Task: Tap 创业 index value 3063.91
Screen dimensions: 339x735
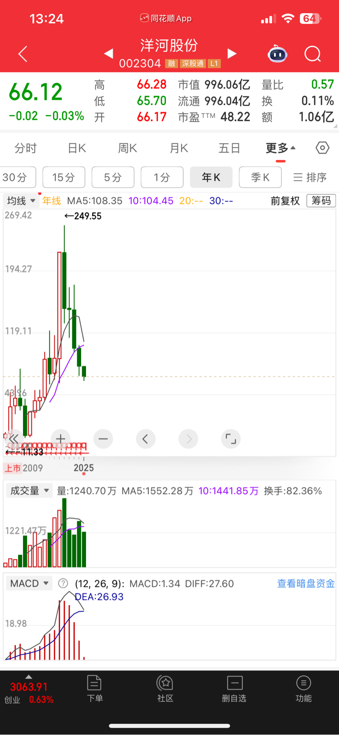Action: point(29,687)
